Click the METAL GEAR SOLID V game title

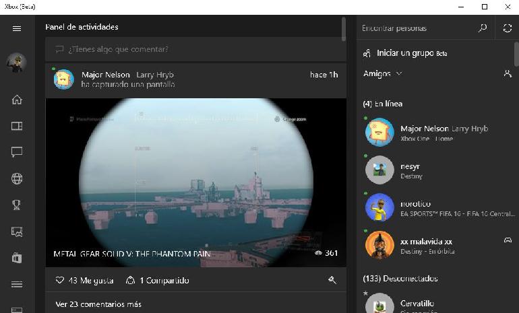(x=132, y=254)
